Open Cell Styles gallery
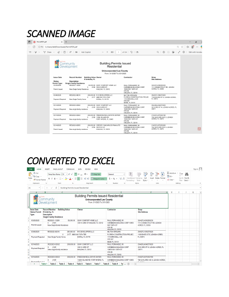The width and height of the screenshot is (229, 297). [145, 177]
